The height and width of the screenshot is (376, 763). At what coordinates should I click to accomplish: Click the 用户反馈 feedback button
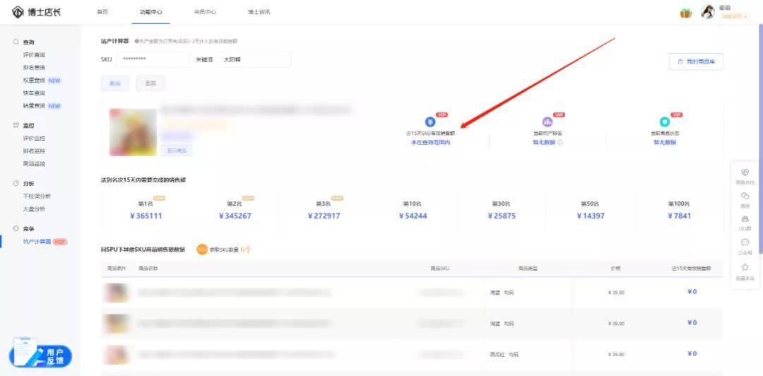point(42,356)
